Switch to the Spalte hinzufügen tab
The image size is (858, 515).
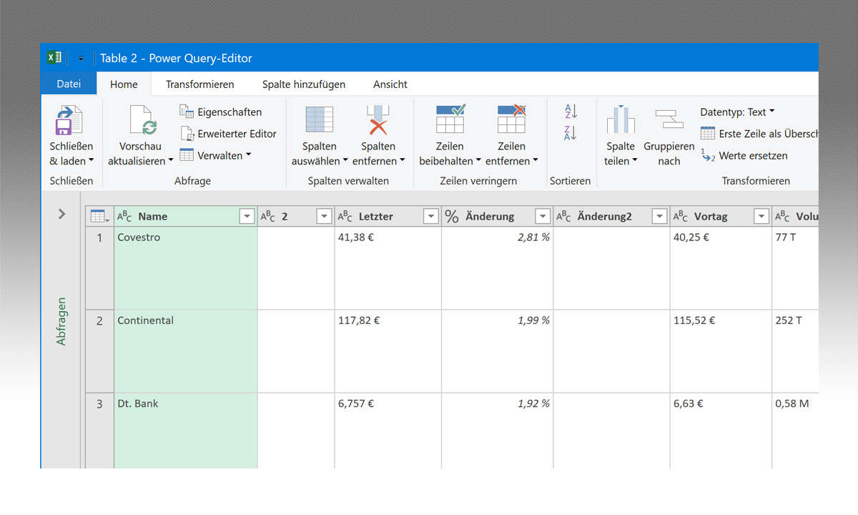[304, 84]
